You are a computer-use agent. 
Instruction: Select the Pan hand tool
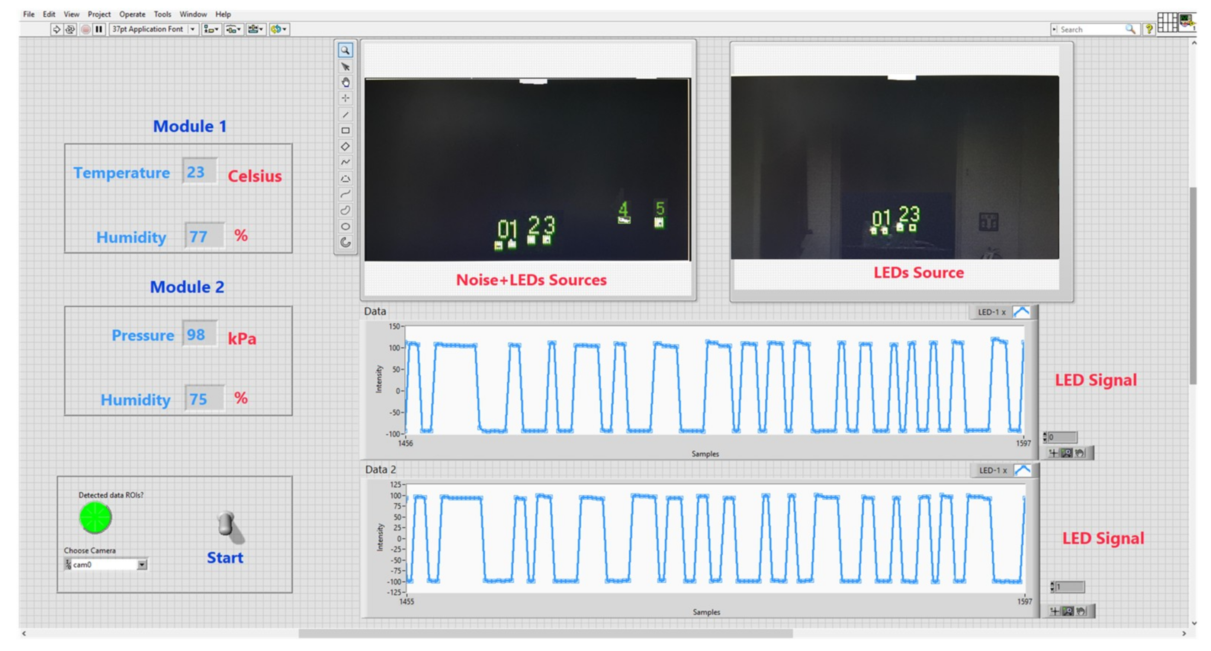345,82
